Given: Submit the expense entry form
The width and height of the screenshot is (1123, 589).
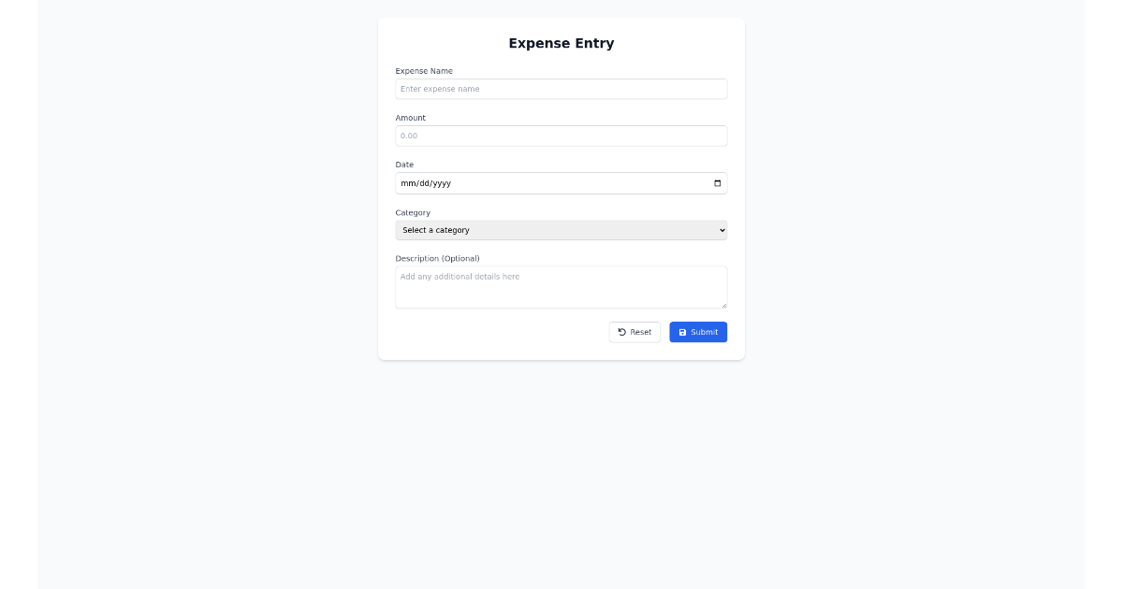Looking at the screenshot, I should click(x=698, y=332).
